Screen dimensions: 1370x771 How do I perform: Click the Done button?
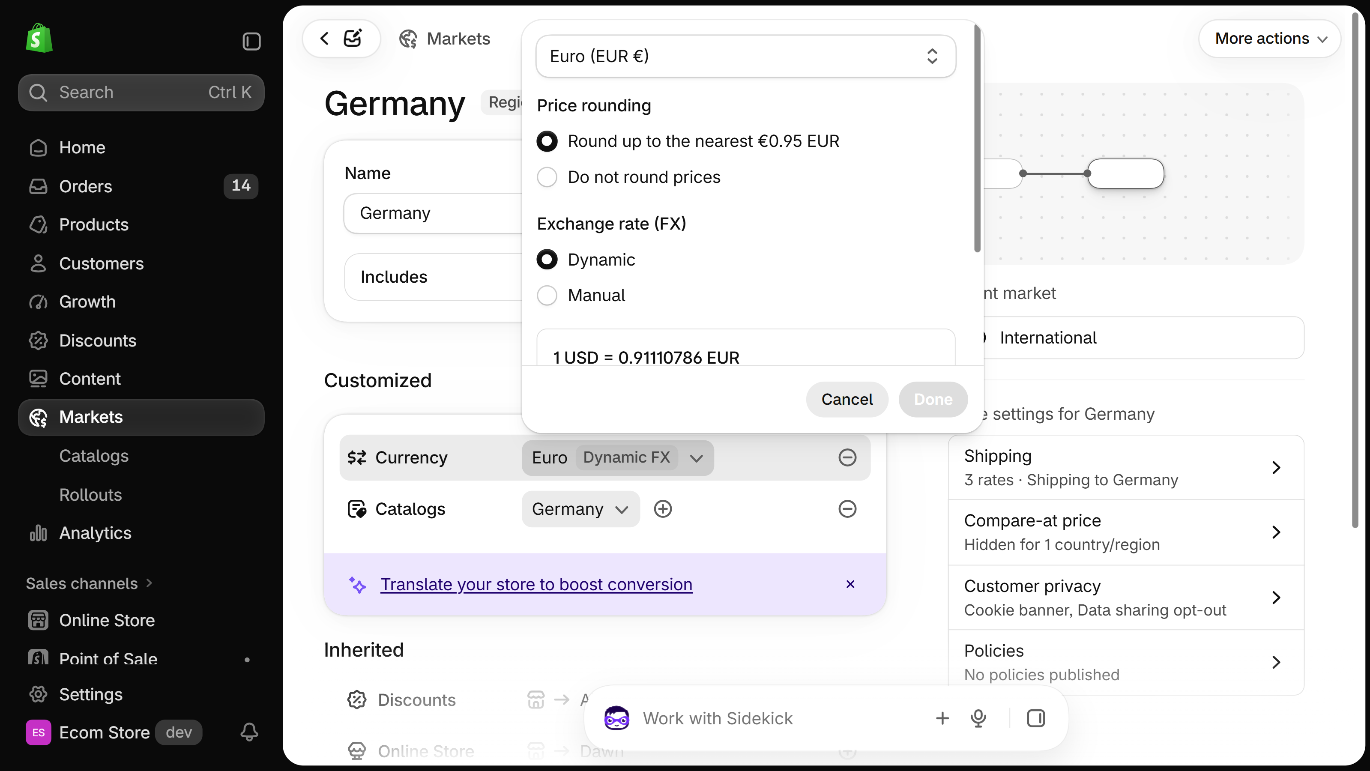(x=933, y=399)
